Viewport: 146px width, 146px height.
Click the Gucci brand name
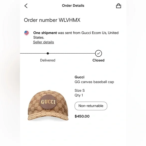point(80,77)
